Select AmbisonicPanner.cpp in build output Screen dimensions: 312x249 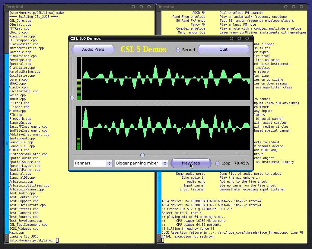[x=27, y=190]
